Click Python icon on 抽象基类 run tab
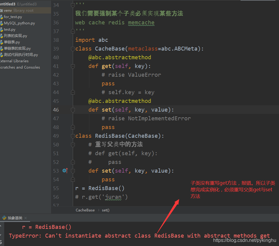This screenshot has width=279, height=246. pos(4,218)
